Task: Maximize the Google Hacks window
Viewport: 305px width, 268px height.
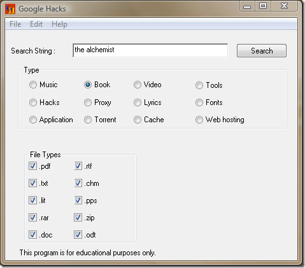Action: (263, 6)
